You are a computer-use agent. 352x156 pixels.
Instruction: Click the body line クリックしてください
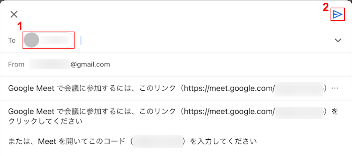45,122
